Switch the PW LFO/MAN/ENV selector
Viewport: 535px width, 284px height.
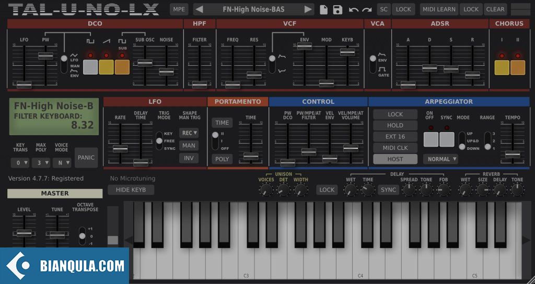tap(64, 64)
